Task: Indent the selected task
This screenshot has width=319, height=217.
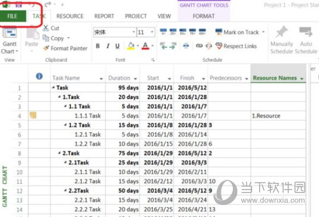Action: [173, 46]
